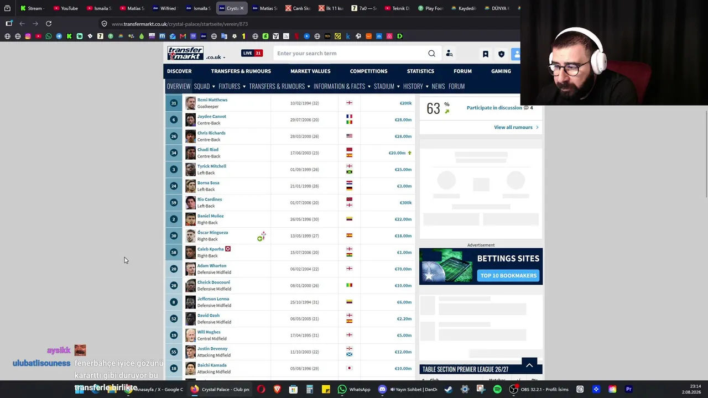
Task: Go back with the browser back arrow
Action: tap(22, 24)
